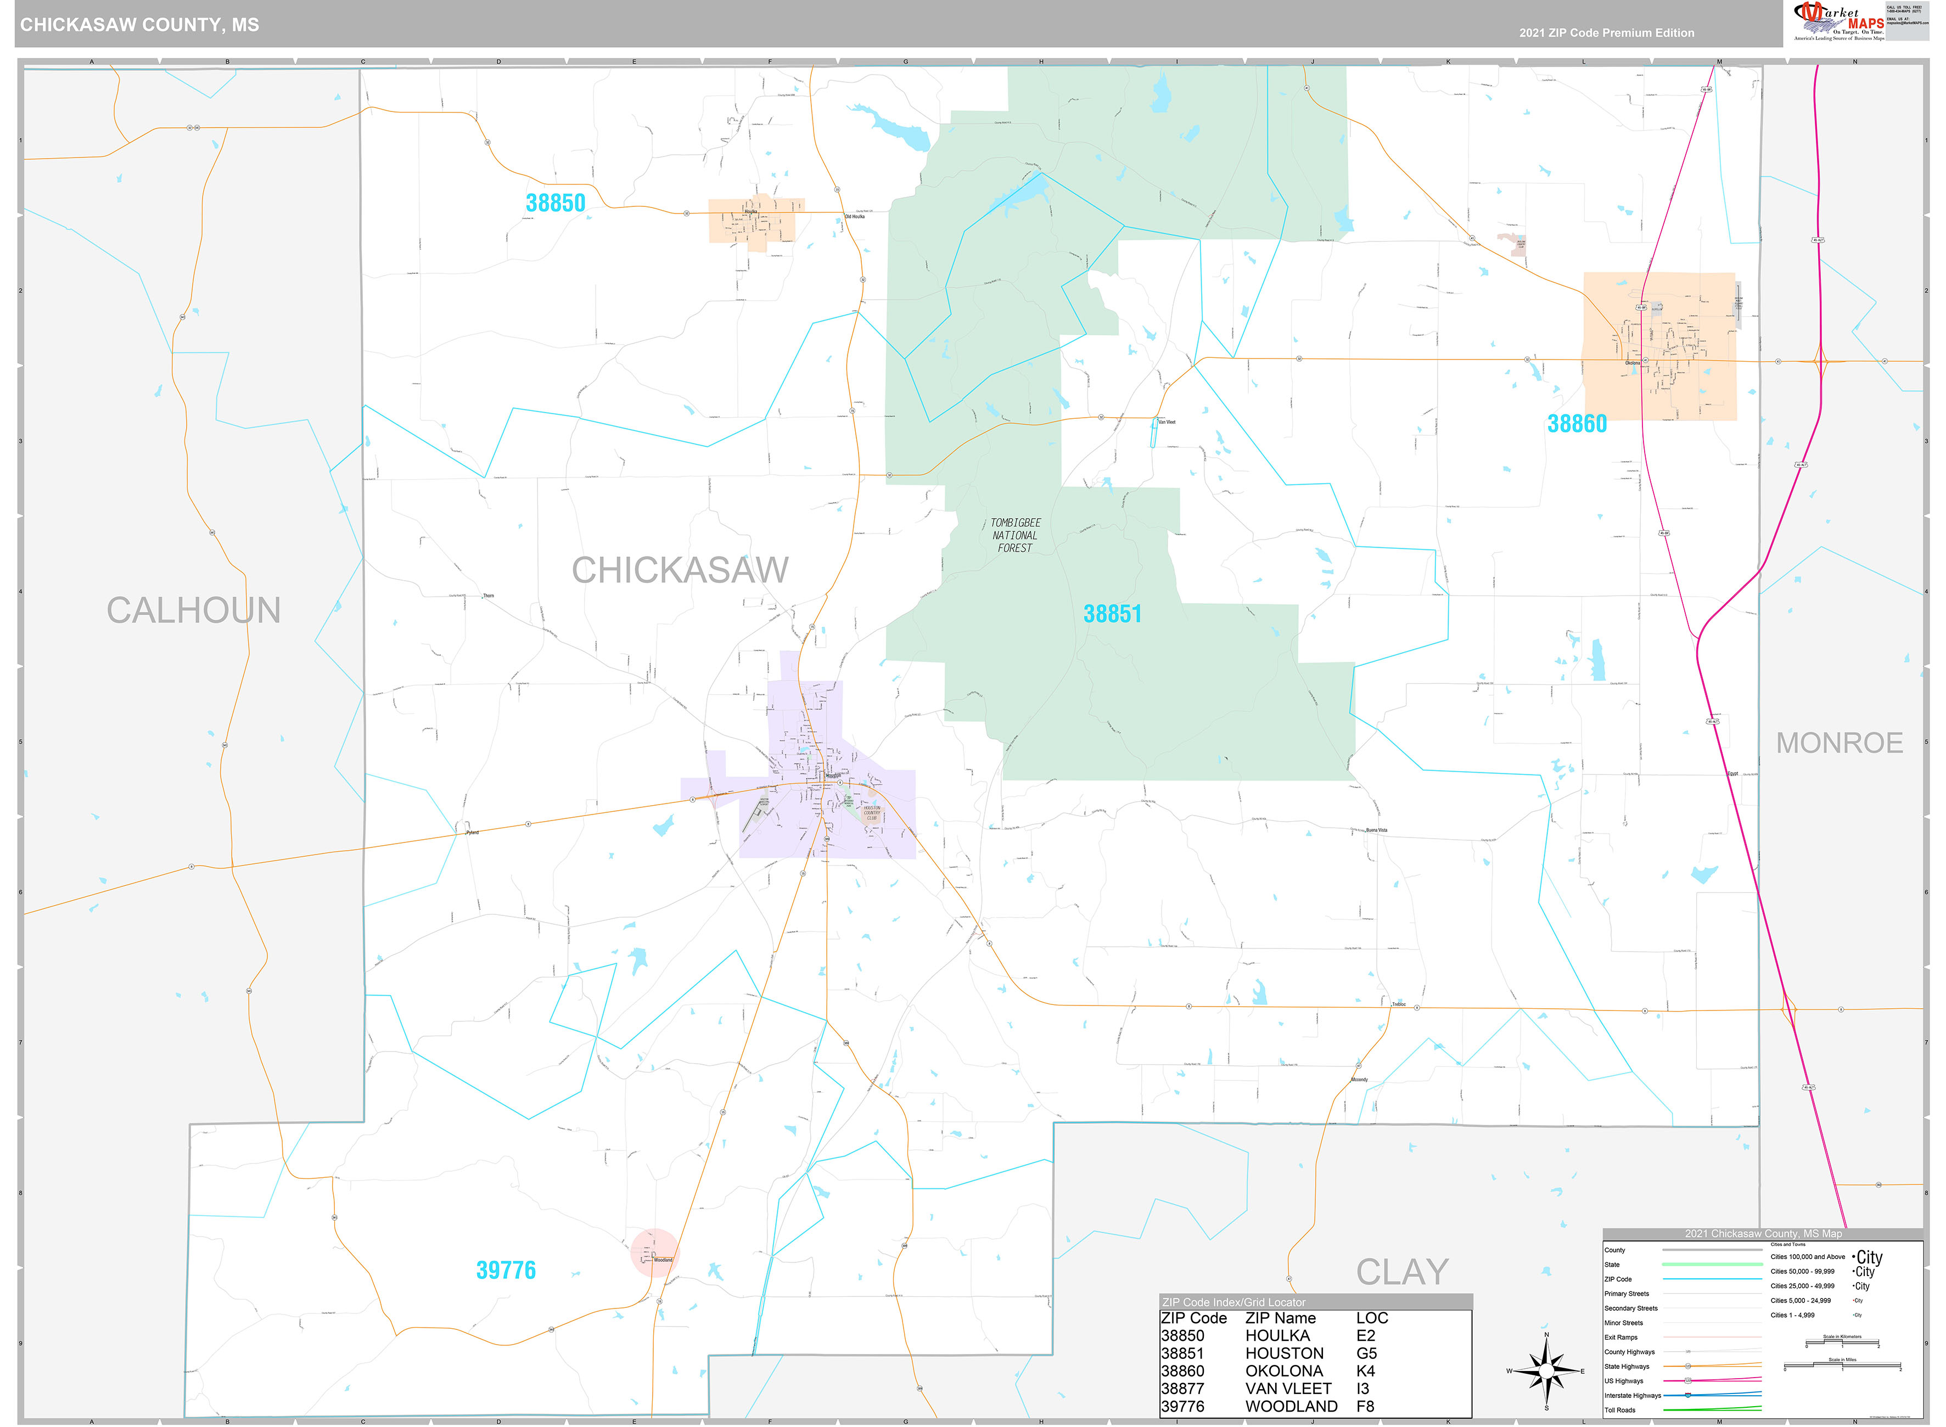Image resolution: width=1946 pixels, height=1427 pixels.
Task: Select the County Highways marker in legend
Action: pyautogui.click(x=1688, y=1352)
